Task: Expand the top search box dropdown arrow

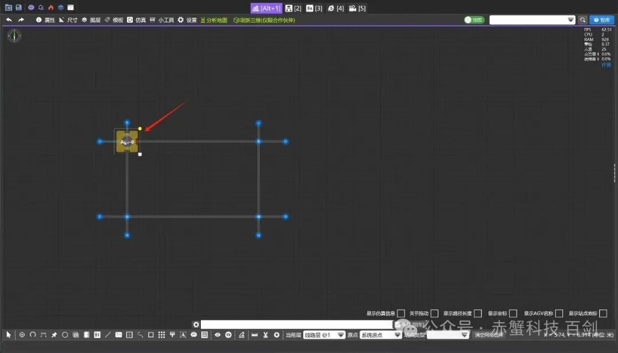Action: [571, 19]
